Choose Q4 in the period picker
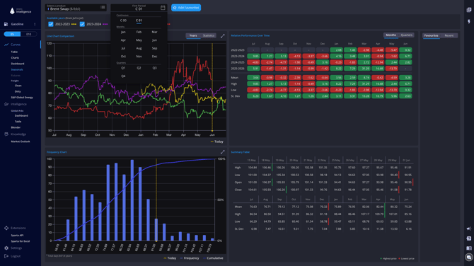This screenshot has height=266, width=474. pyautogui.click(x=123, y=76)
